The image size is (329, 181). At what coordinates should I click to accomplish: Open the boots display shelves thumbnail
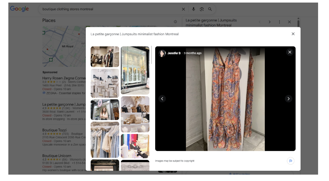point(105,83)
